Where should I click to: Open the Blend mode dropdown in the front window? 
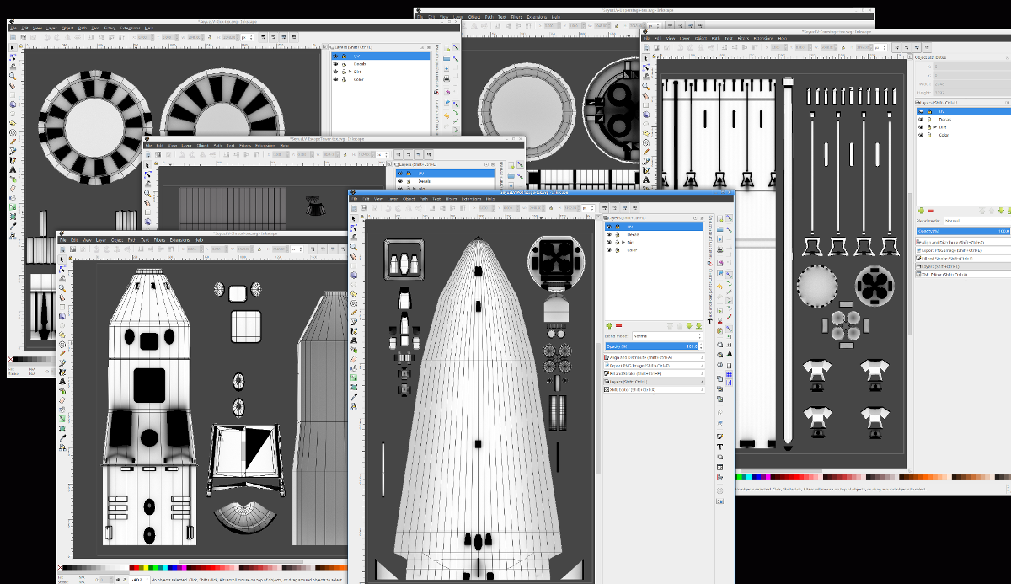coord(666,336)
